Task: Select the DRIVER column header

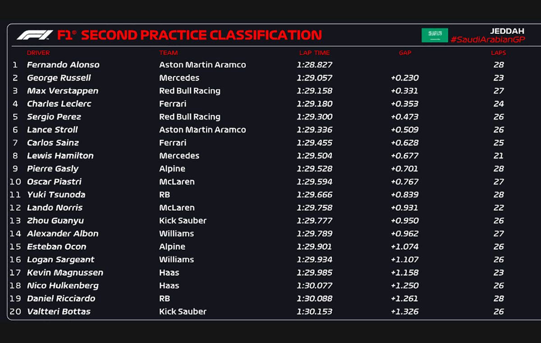Action: pos(38,53)
